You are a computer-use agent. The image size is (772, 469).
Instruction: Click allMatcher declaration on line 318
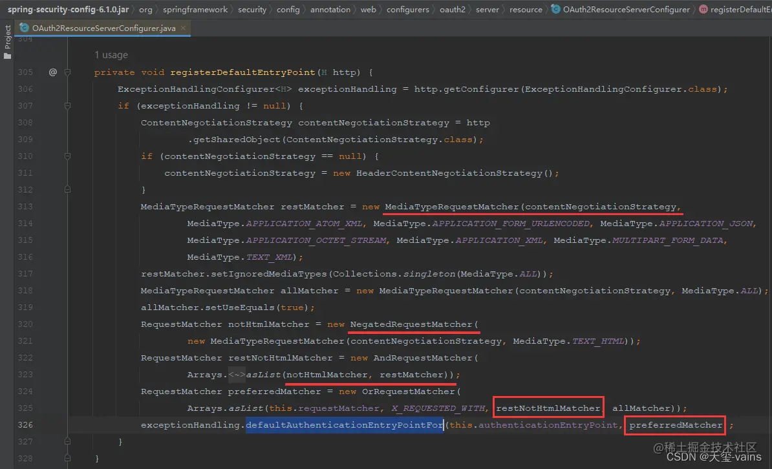pyautogui.click(x=309, y=290)
